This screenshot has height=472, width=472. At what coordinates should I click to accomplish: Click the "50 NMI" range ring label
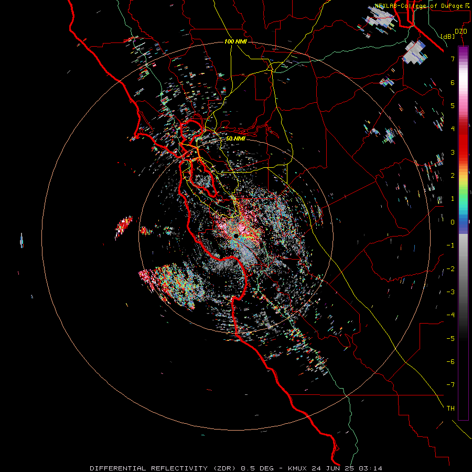tap(235, 138)
